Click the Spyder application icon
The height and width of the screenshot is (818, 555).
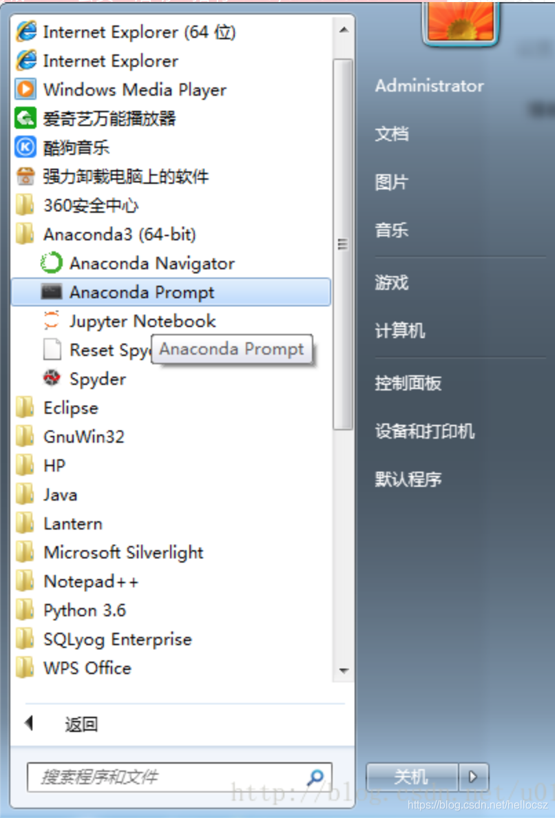point(51,379)
